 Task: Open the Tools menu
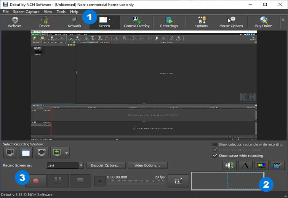point(61,12)
